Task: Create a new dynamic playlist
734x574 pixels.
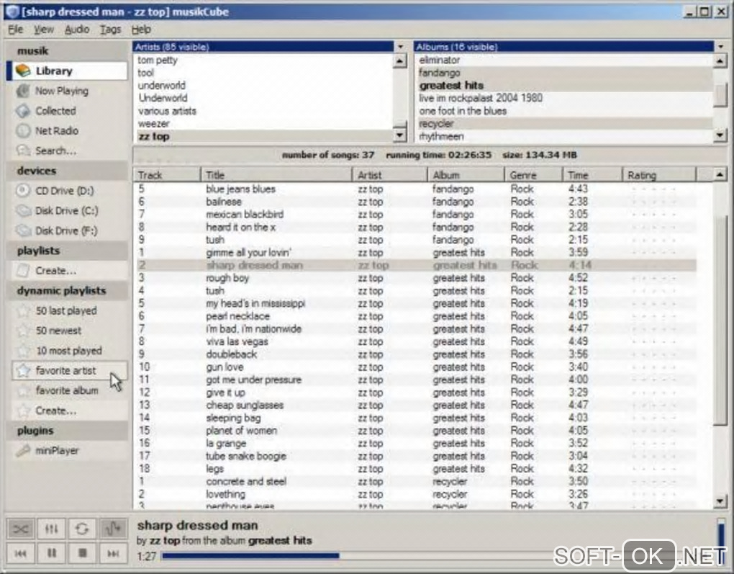Action: 68,411
